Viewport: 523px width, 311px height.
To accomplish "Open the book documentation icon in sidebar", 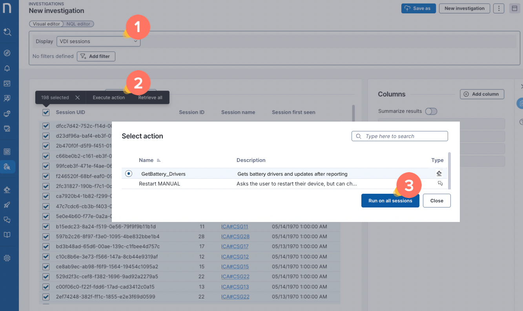I will point(7,235).
